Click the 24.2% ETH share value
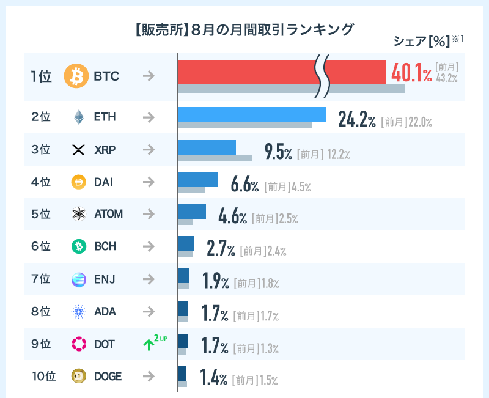Image resolution: width=489 pixels, height=398 pixels. coord(356,119)
